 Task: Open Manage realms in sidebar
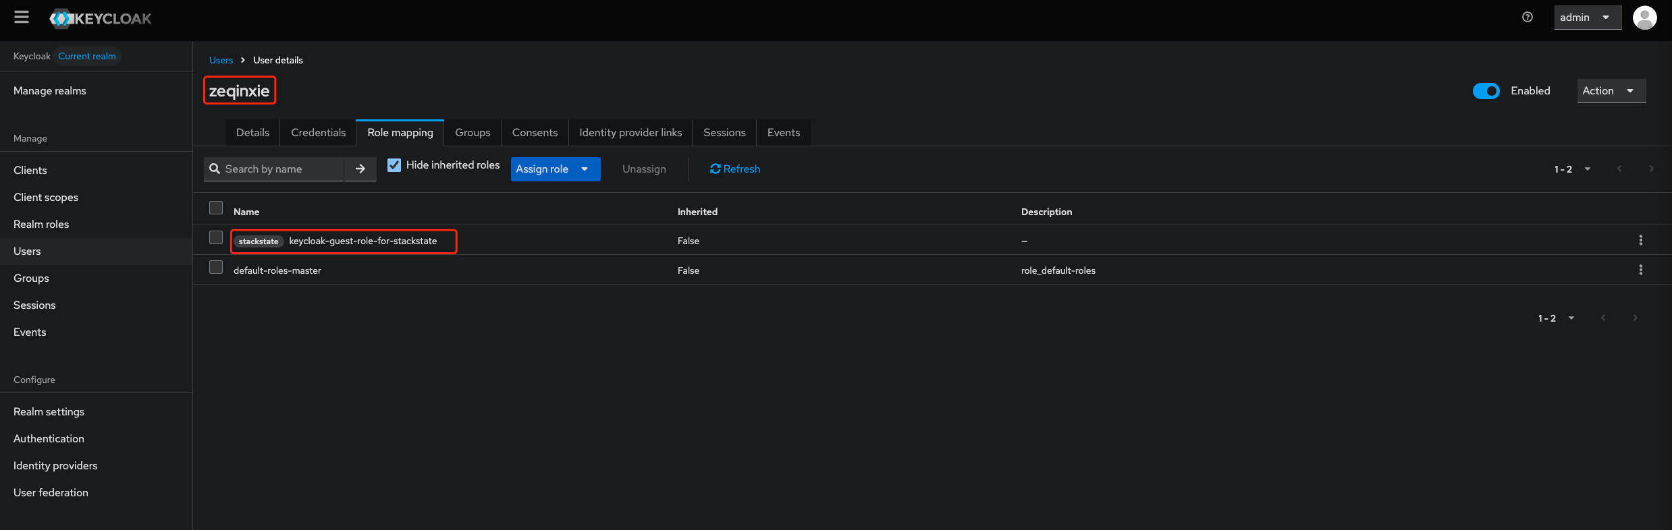(x=50, y=90)
